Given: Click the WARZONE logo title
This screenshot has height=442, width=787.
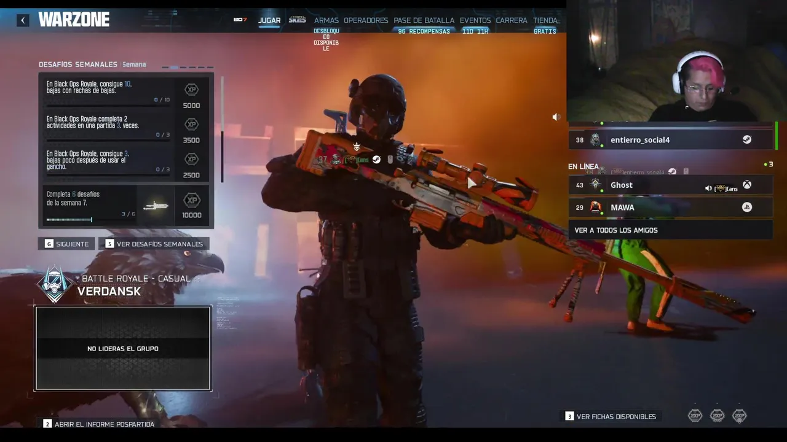Looking at the screenshot, I should 74,20.
